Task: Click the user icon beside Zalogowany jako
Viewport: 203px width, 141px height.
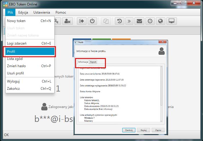Action: (44, 107)
